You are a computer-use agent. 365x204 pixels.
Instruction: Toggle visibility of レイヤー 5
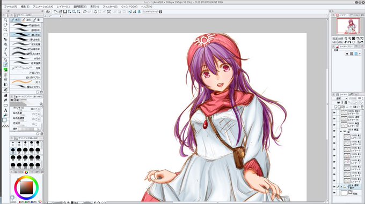334,175
